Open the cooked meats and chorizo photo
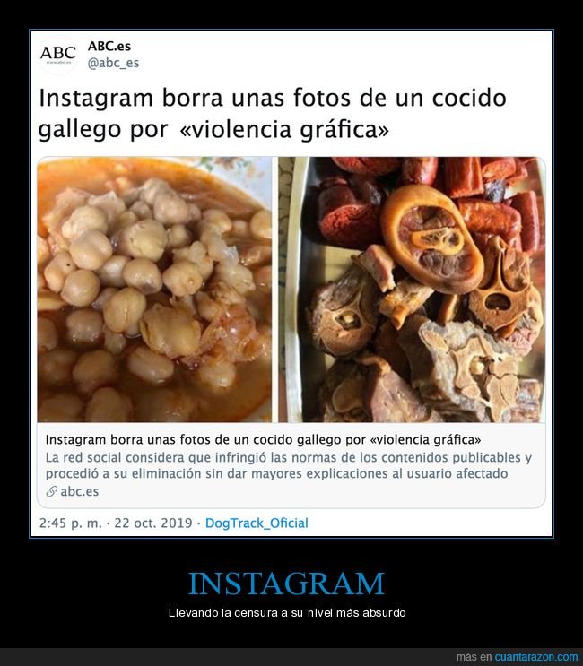The height and width of the screenshot is (666, 583). [412, 290]
